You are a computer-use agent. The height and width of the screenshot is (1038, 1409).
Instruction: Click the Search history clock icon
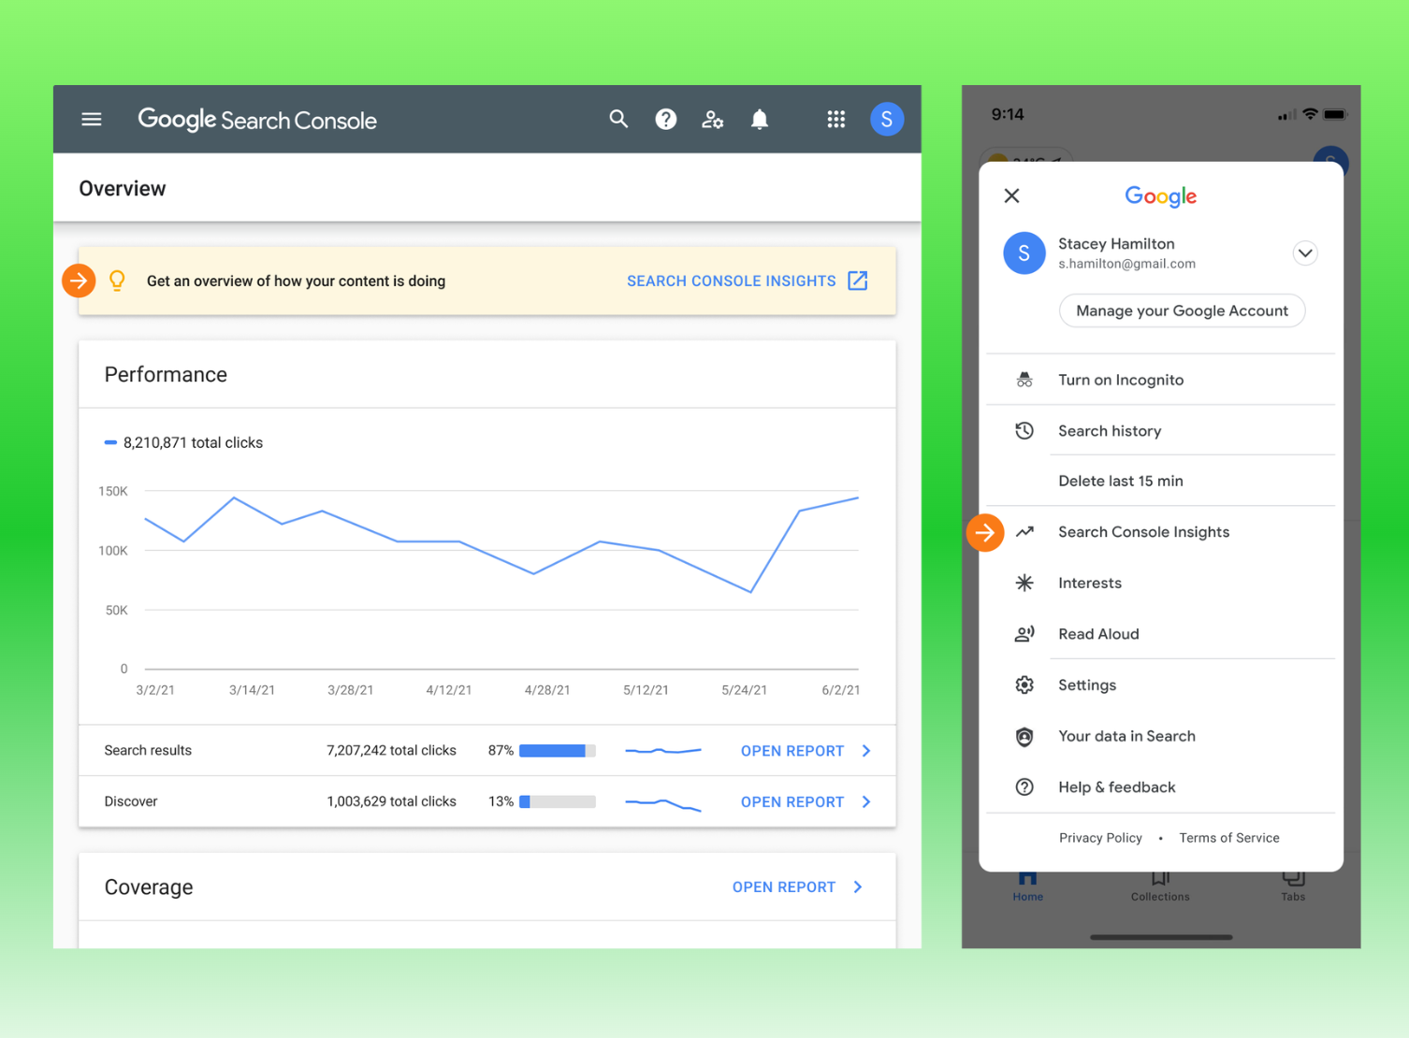pyautogui.click(x=1024, y=431)
